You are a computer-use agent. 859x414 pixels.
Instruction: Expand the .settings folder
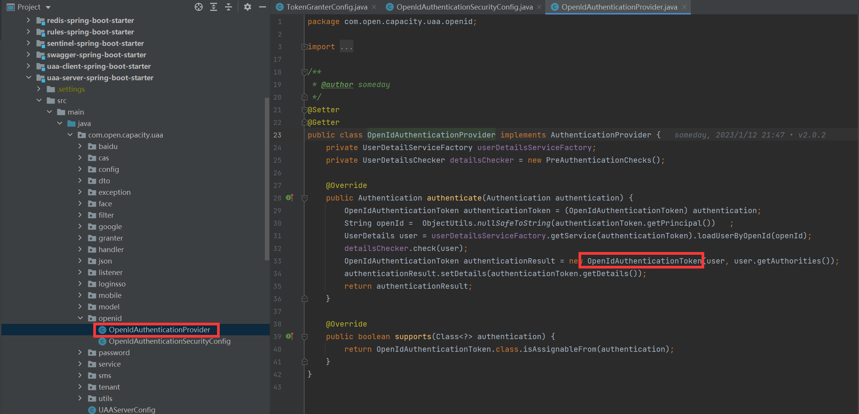tap(39, 89)
